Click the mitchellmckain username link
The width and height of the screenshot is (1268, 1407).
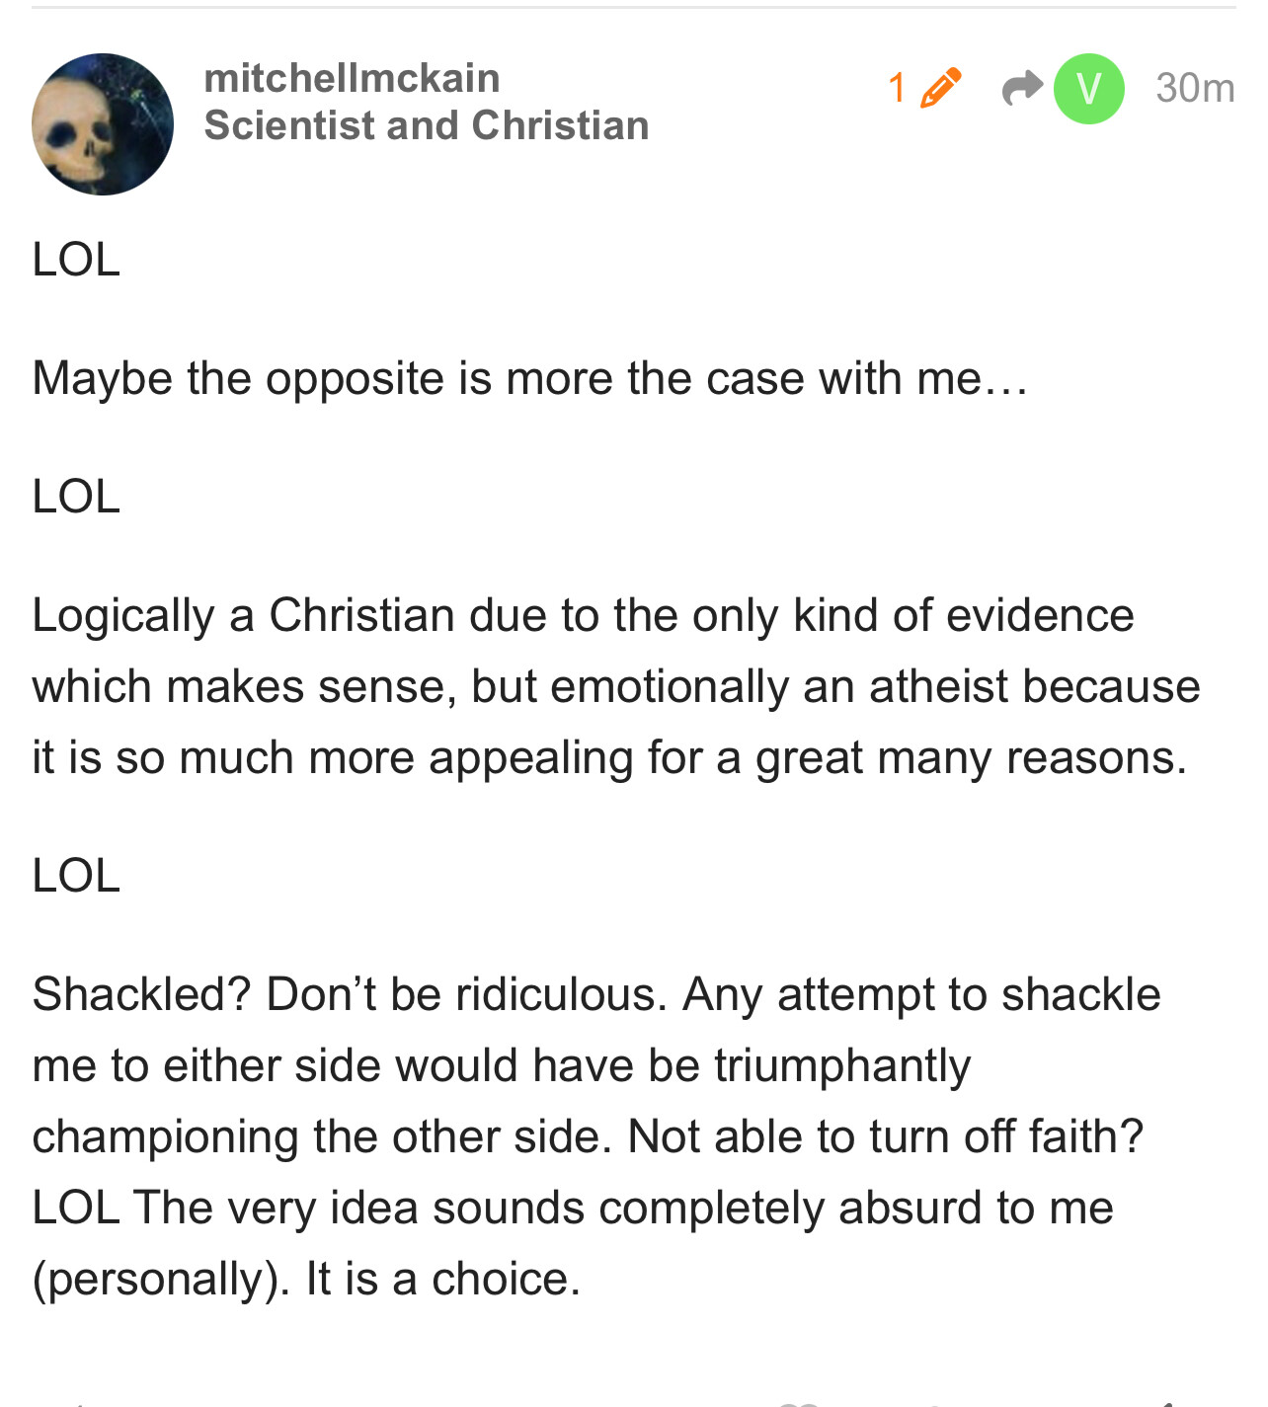(352, 78)
